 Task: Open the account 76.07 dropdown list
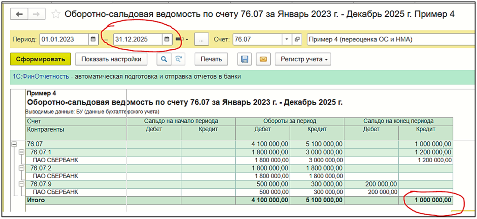tap(286, 40)
